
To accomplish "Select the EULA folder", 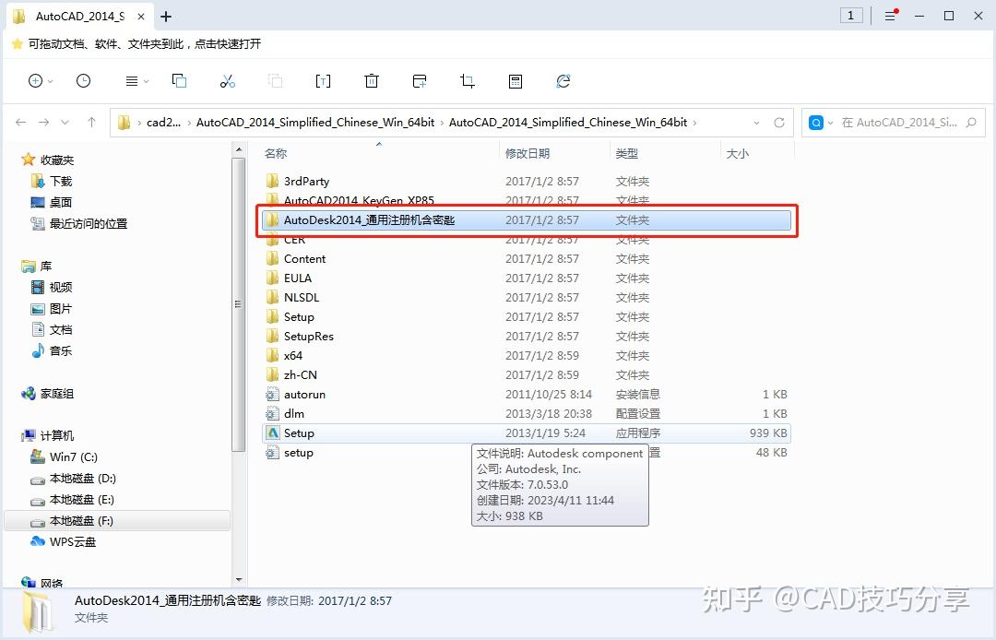I will pyautogui.click(x=526, y=279).
